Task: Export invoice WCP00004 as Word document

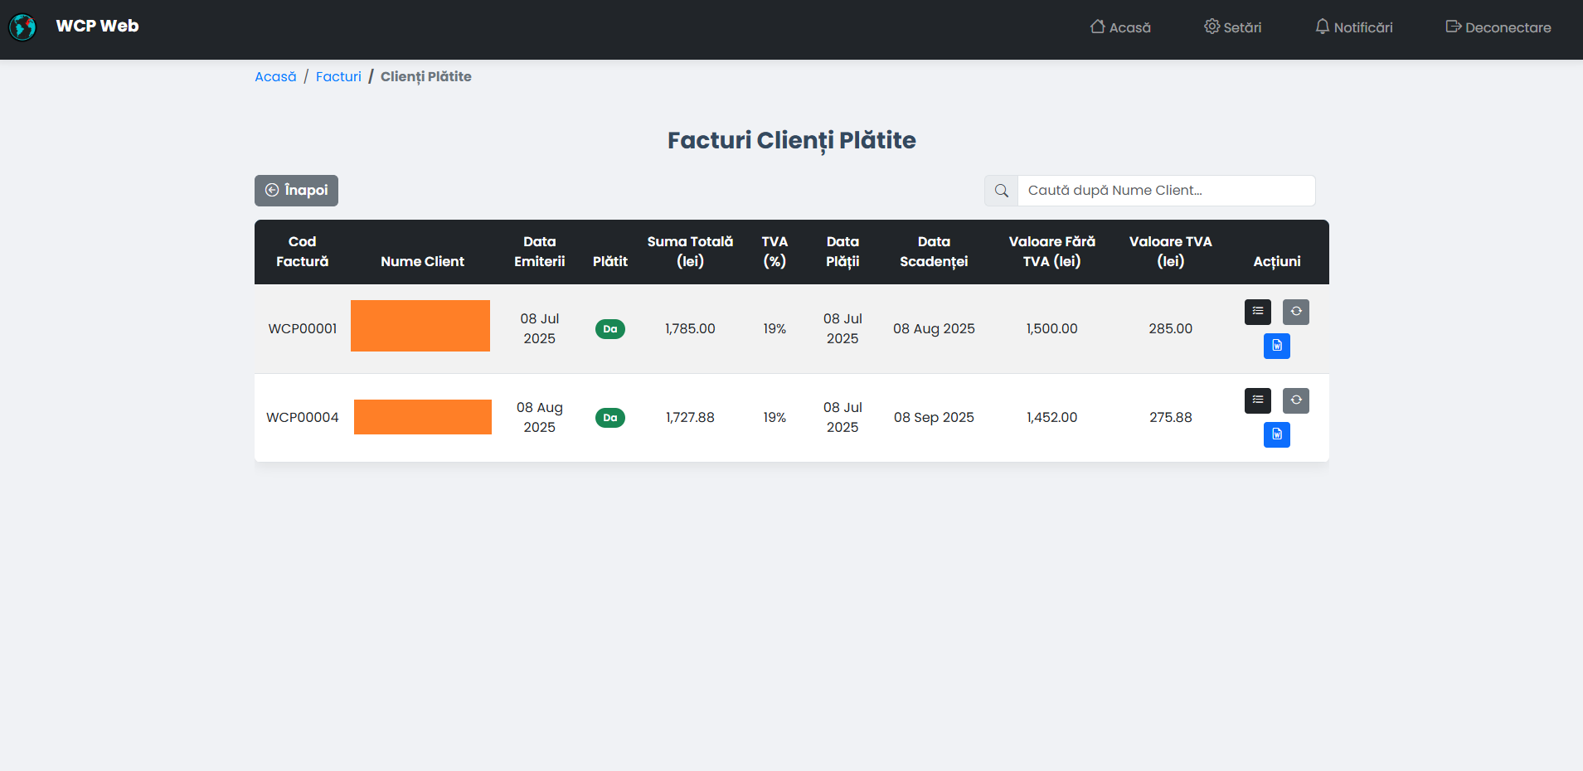Action: pos(1276,434)
